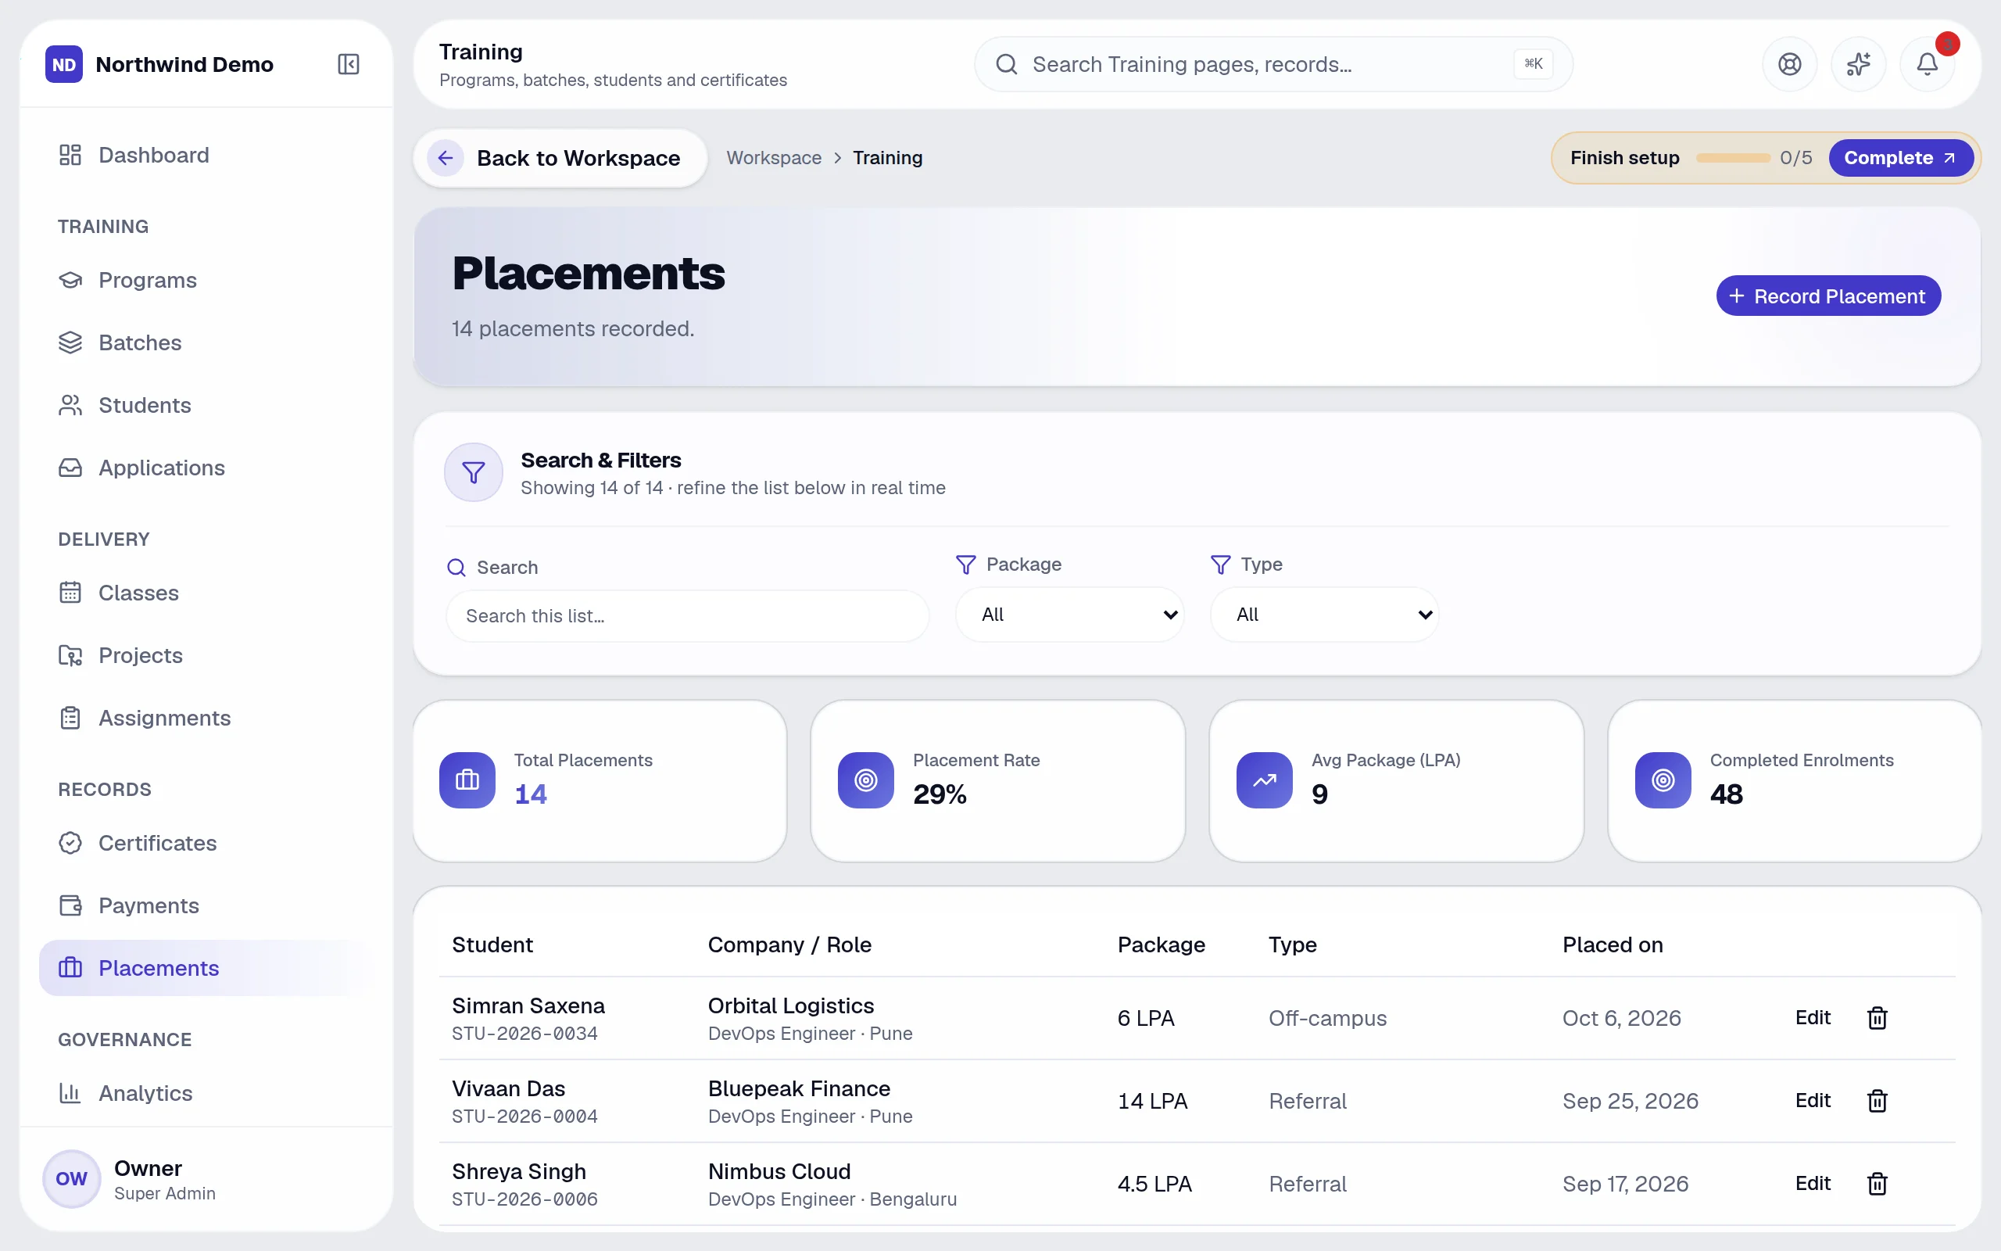Click the magnifier icon in the top search bar
The width and height of the screenshot is (2001, 1251).
click(1006, 63)
